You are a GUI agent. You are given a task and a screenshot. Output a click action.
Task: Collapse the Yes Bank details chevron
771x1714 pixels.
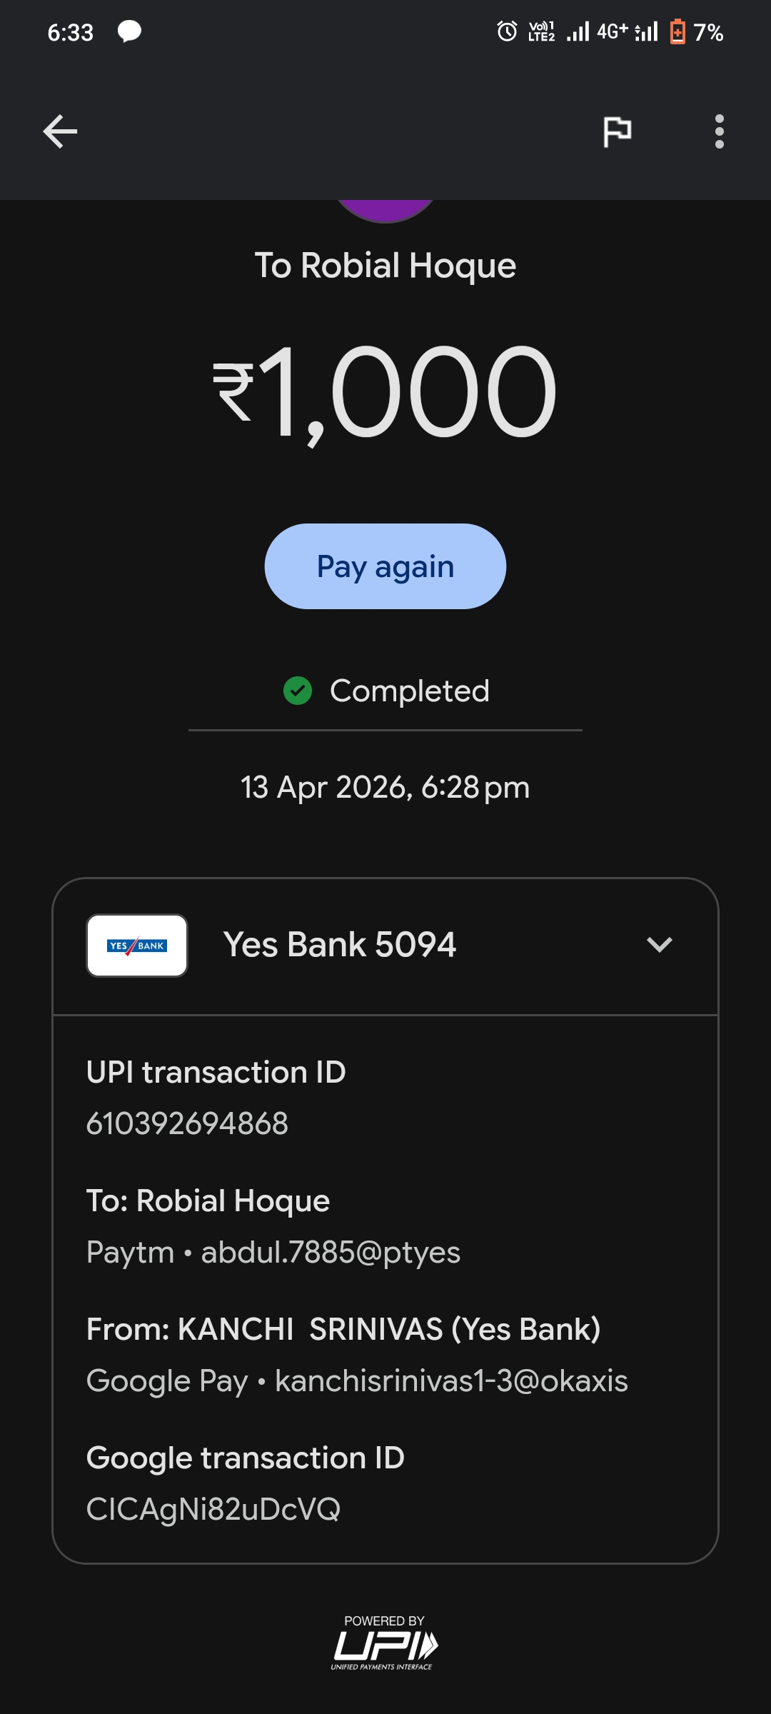coord(659,945)
